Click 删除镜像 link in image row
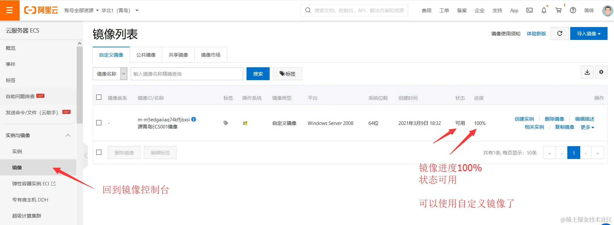 coord(554,119)
